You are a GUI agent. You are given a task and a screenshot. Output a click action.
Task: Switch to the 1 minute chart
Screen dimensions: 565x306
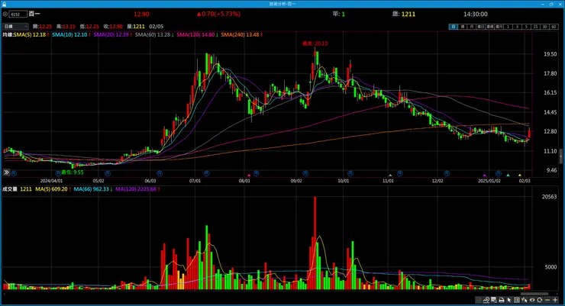(508, 27)
